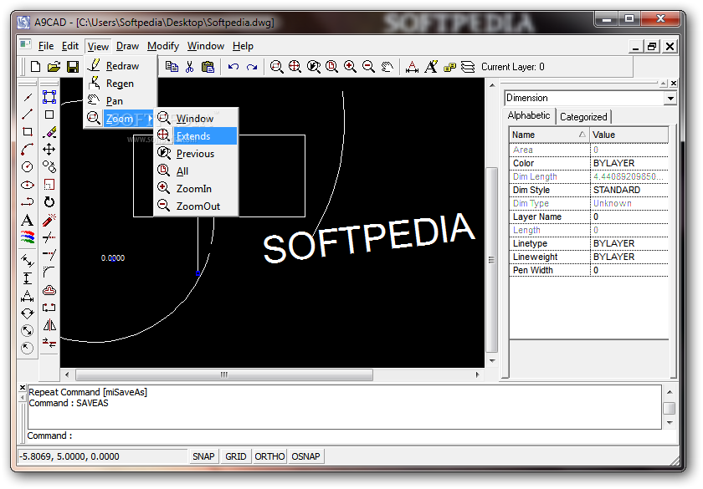The width and height of the screenshot is (703, 489).
Task: Open a drawing with the folder icon
Action: tap(54, 67)
